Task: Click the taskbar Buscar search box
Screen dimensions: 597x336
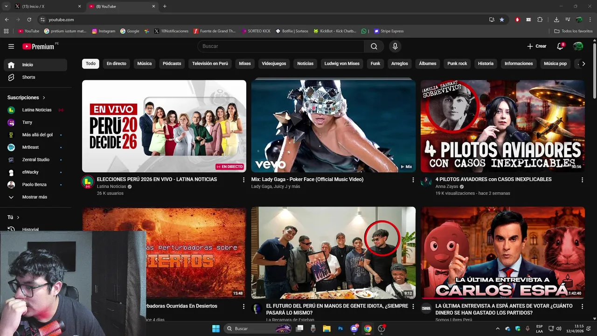Action: (258, 329)
